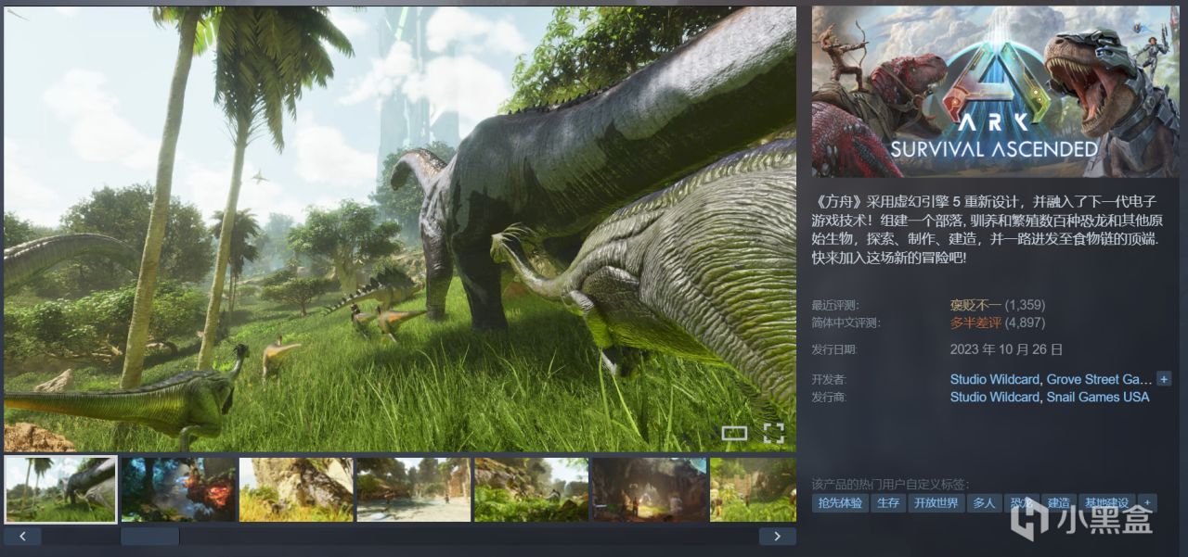Screen dimensions: 1188x557
Task: Click the 发行商 label
Action: pos(829,398)
